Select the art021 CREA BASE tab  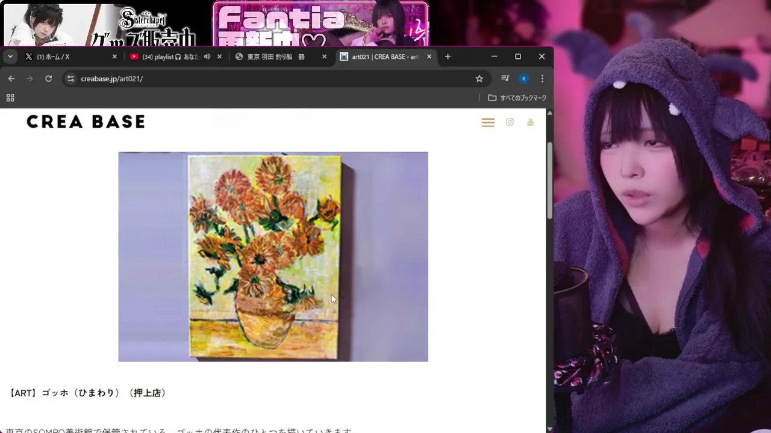[386, 57]
